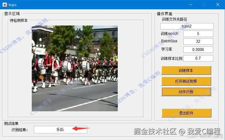Click the MATLAB icon in the title bar
This screenshot has height=140, width=225.
[x=5, y=4]
